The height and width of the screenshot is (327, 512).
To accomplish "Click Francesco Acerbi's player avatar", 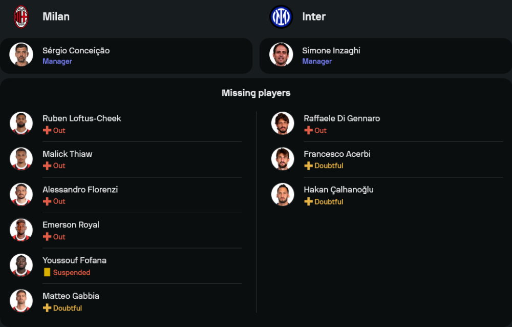I will 283,159.
